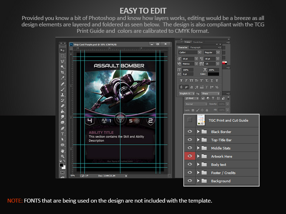The width and height of the screenshot is (286, 214).
Task: Select the Brush tool
Action: tap(63, 90)
